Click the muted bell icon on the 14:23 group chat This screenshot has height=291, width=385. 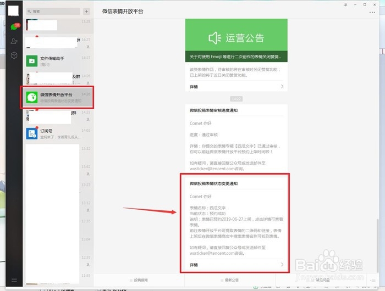(88, 119)
